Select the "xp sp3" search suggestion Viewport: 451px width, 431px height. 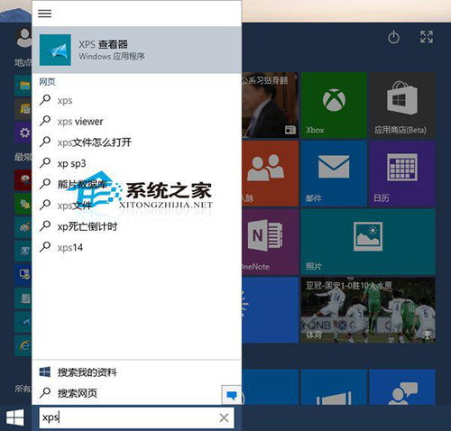pos(137,163)
